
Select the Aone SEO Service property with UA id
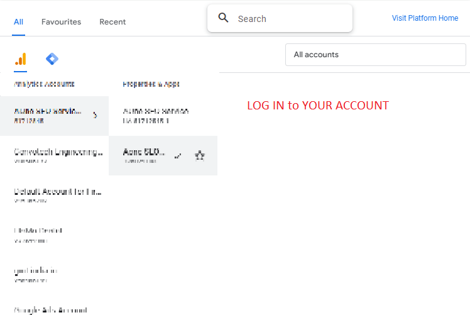click(163, 116)
